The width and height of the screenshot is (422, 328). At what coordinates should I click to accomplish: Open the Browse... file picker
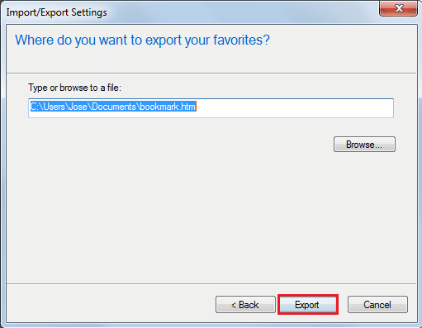click(364, 145)
